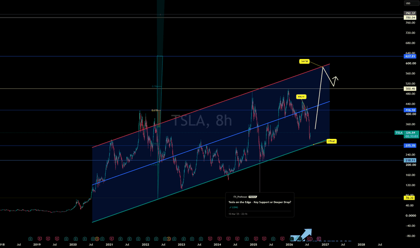Open FX_Professor author name in idea card
This screenshot has height=248, width=420.
[x=240, y=197]
